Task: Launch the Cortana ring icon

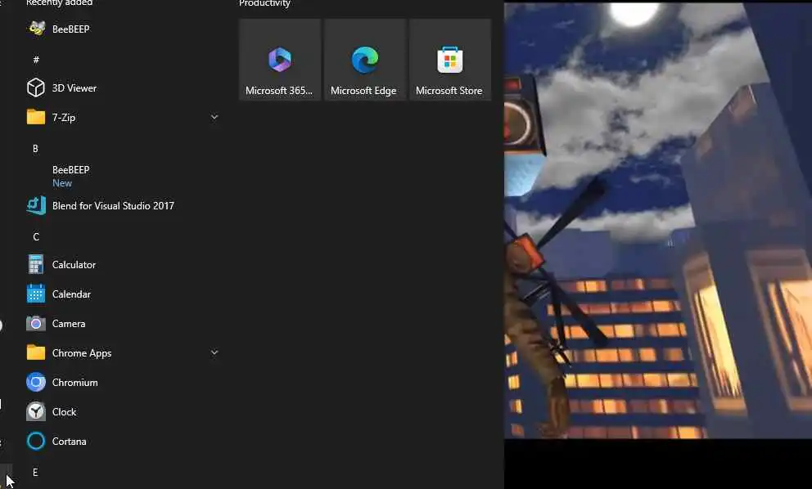Action: (x=36, y=442)
